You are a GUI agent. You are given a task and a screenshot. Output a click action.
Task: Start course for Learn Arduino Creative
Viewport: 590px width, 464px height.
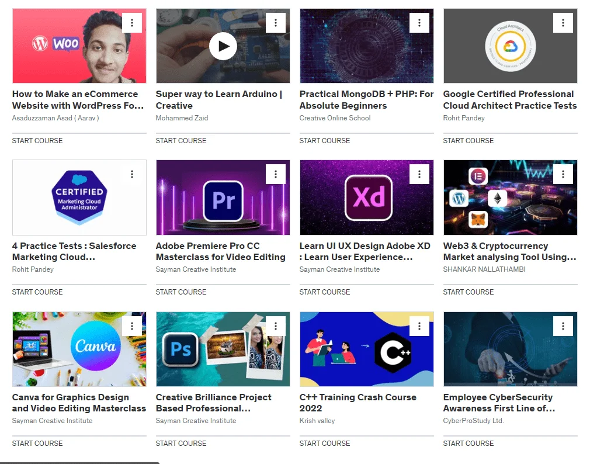181,141
